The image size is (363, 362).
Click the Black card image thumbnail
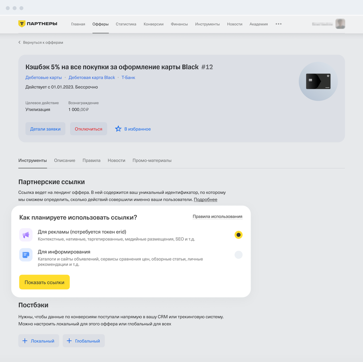(318, 81)
